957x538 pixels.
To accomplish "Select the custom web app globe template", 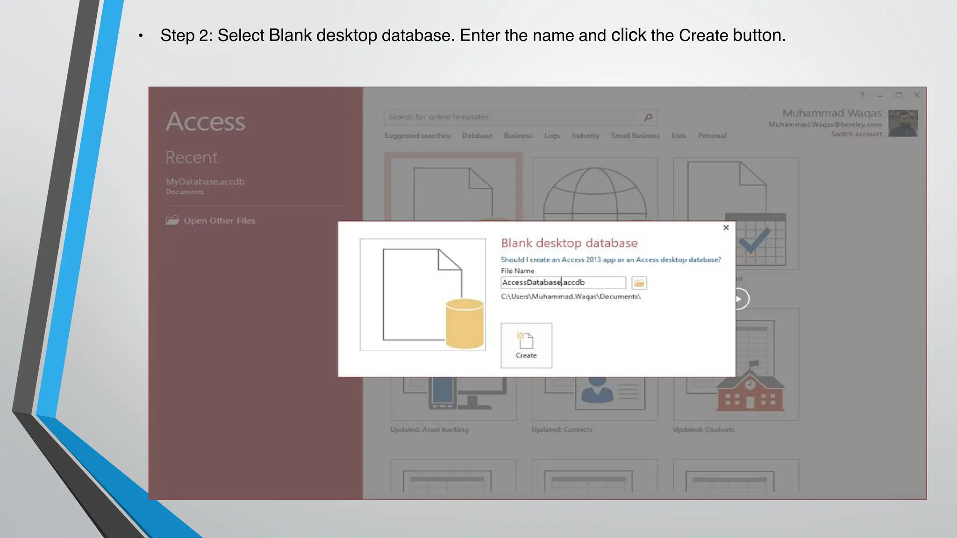I will coord(594,189).
